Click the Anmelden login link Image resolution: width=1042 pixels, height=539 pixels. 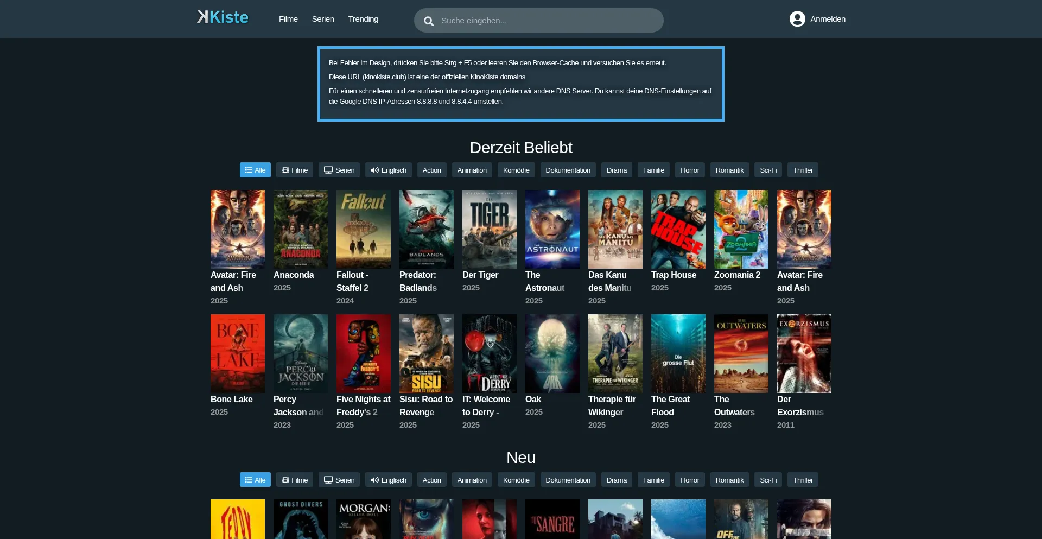click(828, 19)
